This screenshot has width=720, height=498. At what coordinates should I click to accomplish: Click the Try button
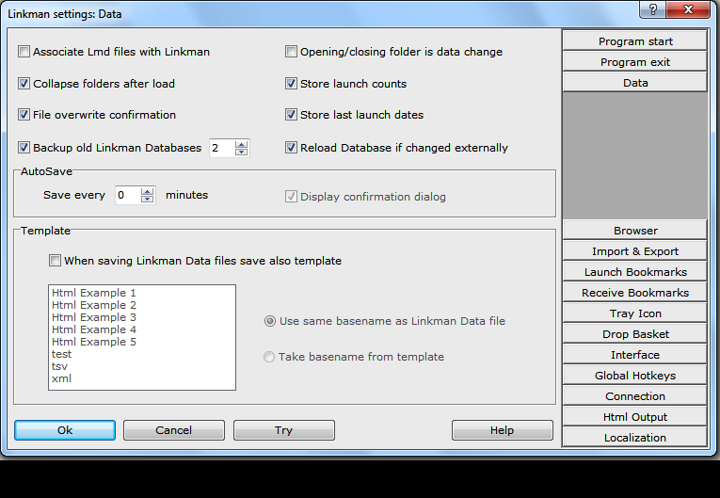click(x=284, y=430)
